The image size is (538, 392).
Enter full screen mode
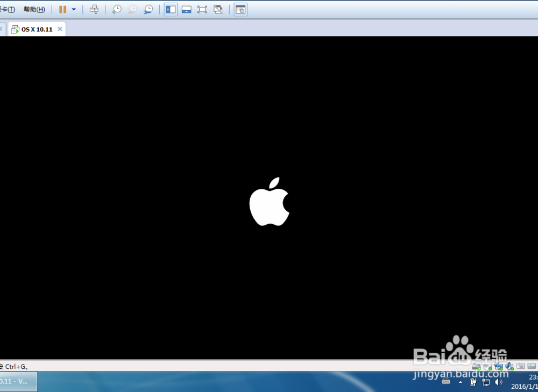(x=202, y=9)
